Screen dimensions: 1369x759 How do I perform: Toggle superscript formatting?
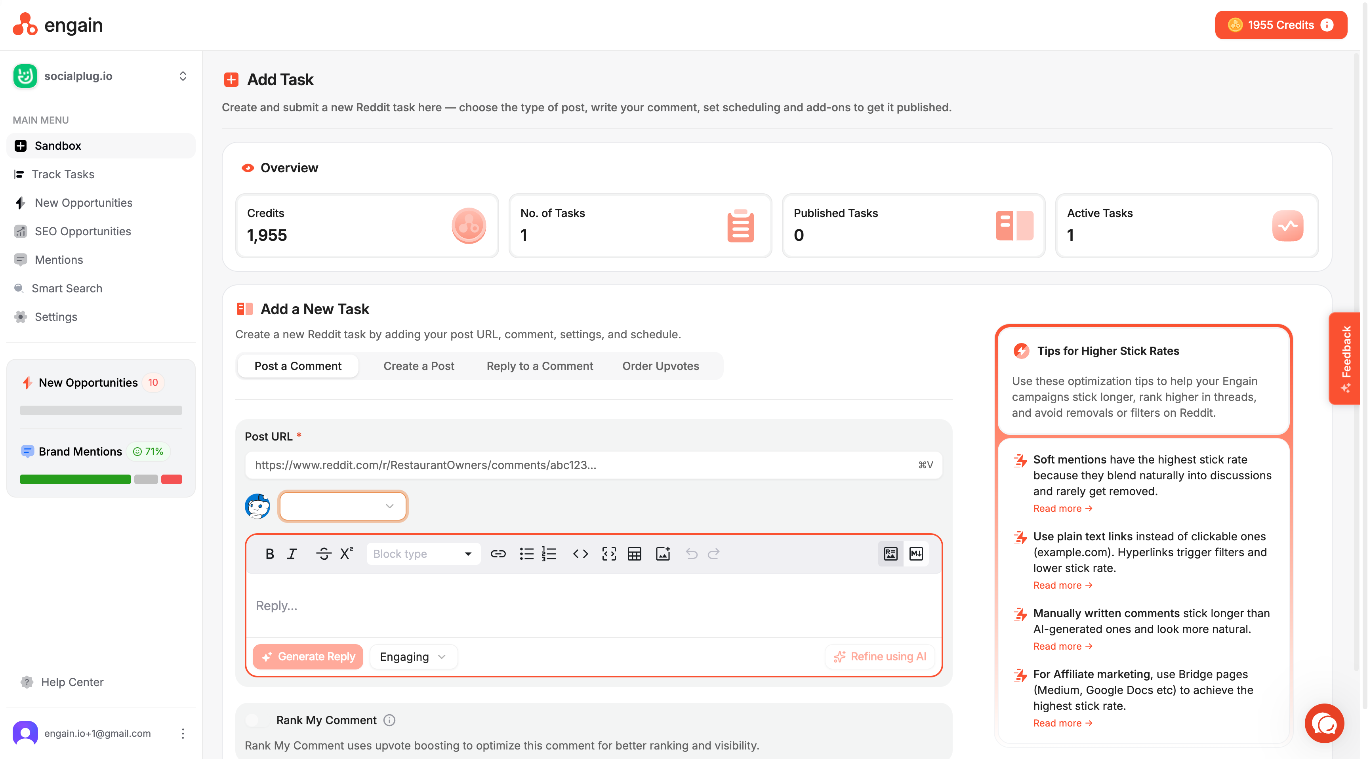(347, 554)
